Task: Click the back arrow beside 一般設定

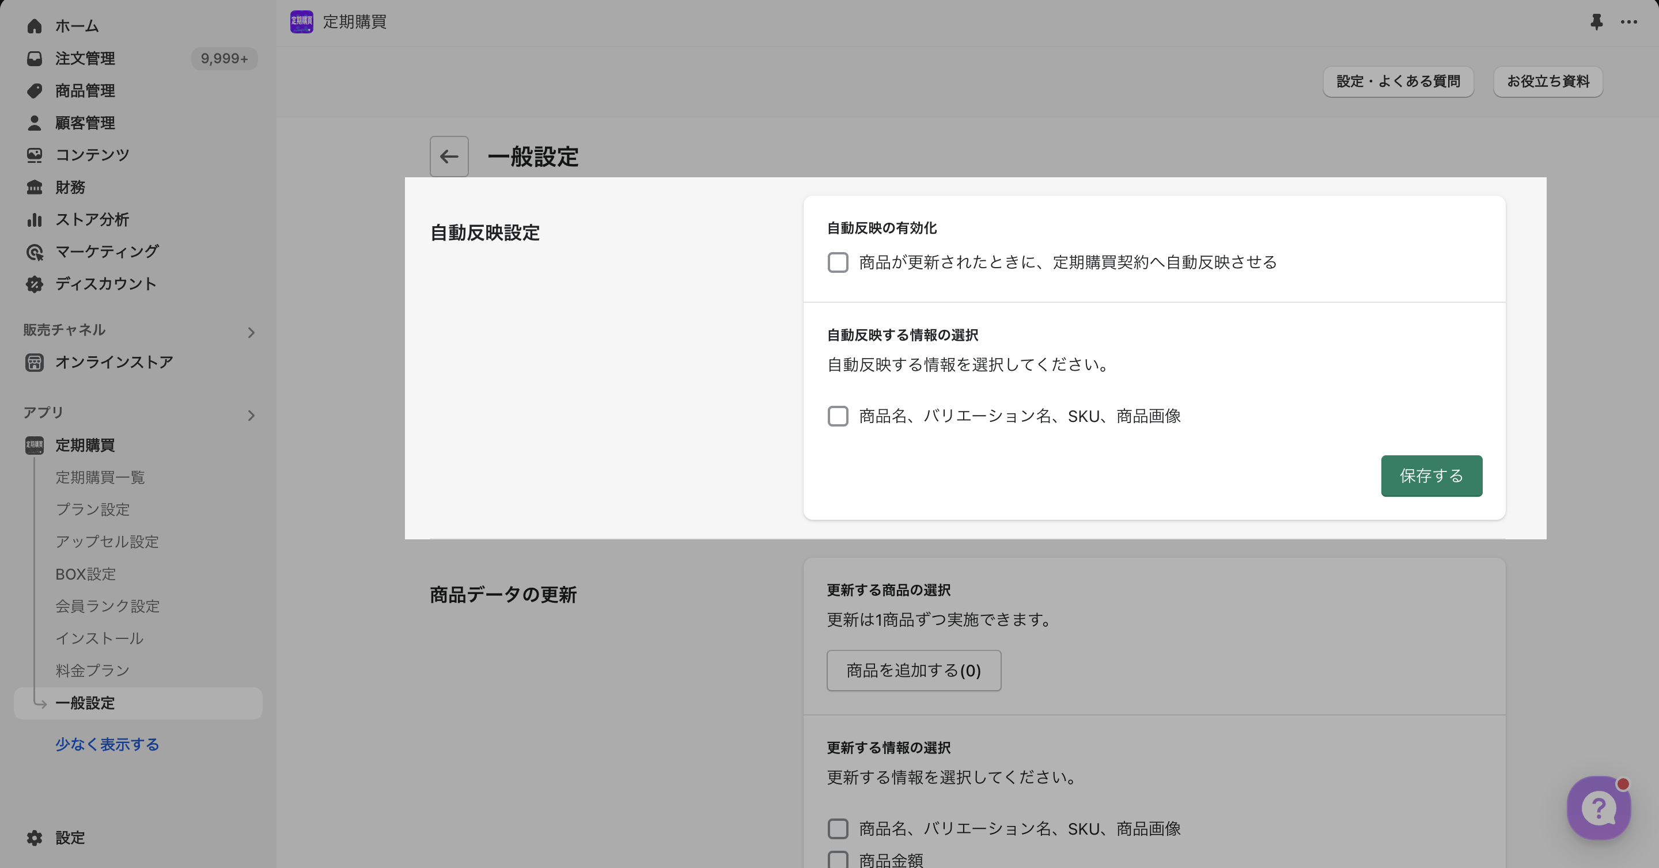Action: tap(449, 157)
